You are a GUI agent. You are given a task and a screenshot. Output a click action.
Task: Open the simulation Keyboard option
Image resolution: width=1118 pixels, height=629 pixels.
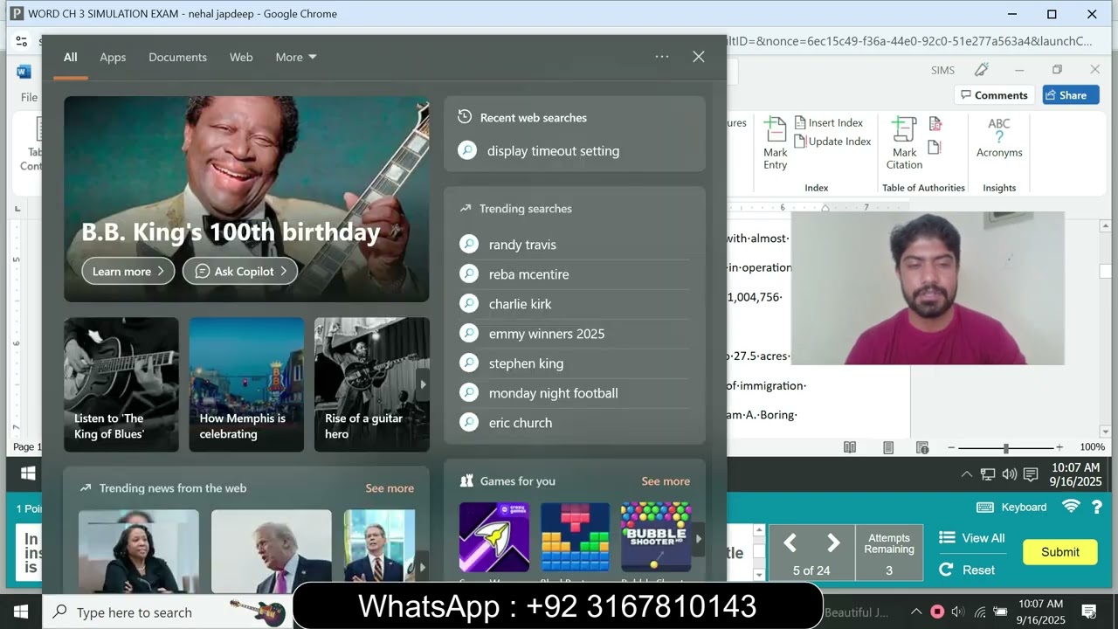1011,507
